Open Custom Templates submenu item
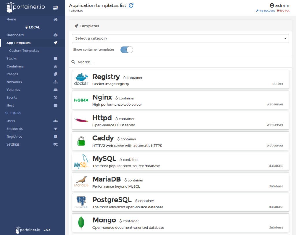This screenshot has width=296, height=235. point(24,51)
